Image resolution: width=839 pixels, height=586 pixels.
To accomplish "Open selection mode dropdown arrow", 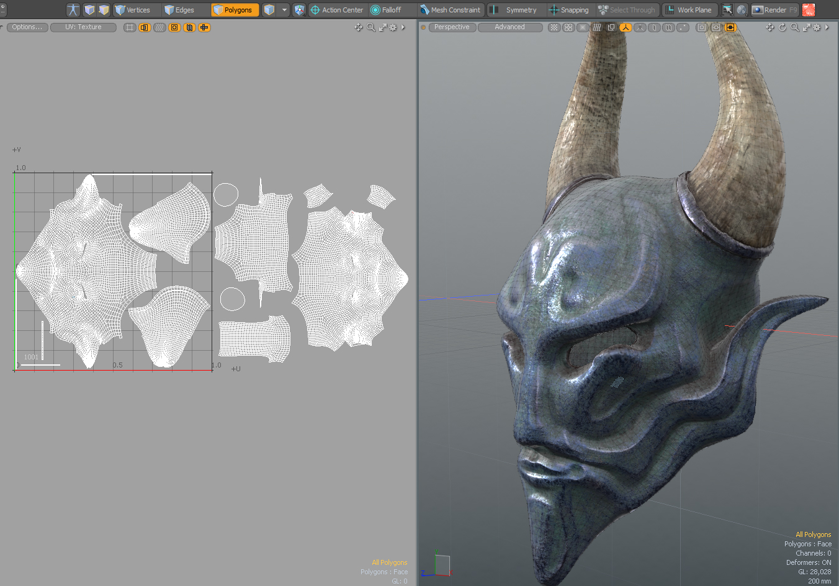I will (x=284, y=10).
